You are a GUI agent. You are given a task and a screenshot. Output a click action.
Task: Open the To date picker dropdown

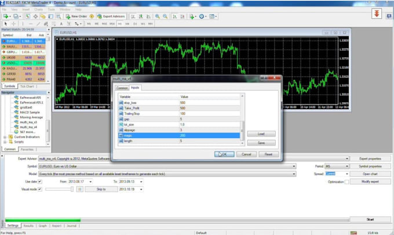141,182
